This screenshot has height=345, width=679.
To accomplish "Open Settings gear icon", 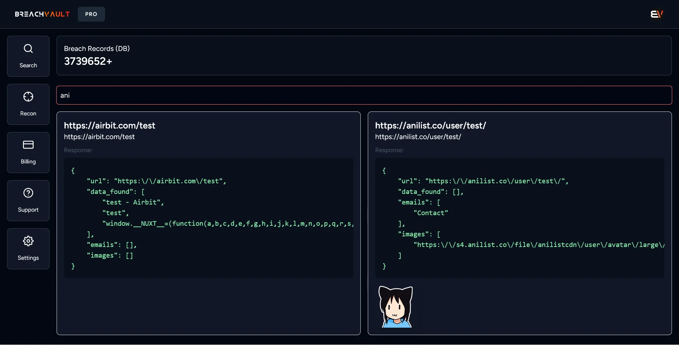I will click(28, 241).
